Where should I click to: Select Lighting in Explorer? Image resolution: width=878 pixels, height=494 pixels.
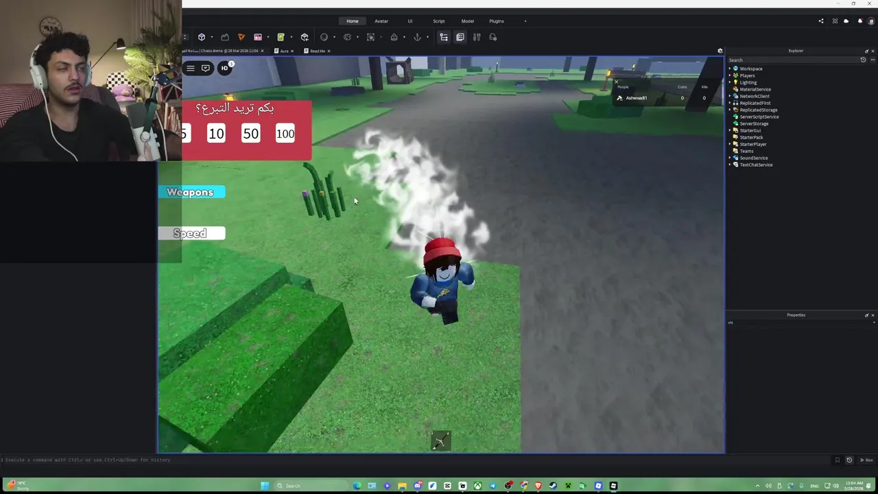pos(748,82)
